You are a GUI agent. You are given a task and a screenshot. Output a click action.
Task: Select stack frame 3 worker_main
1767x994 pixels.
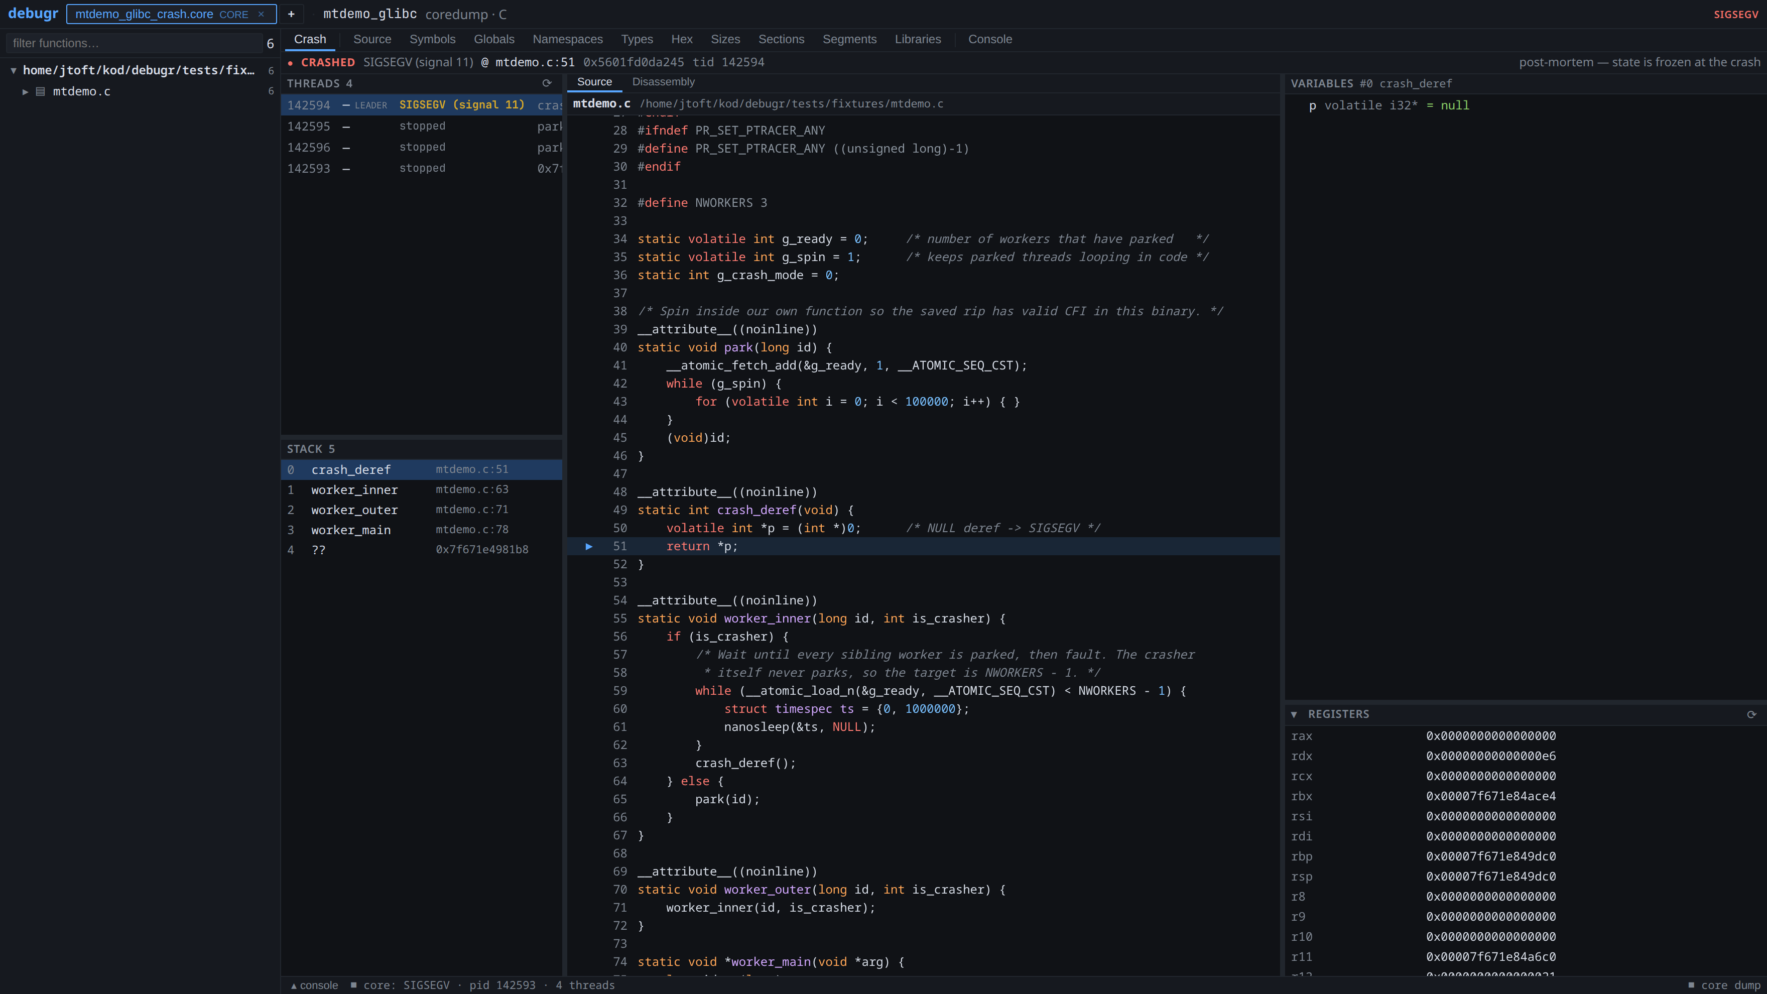(421, 530)
